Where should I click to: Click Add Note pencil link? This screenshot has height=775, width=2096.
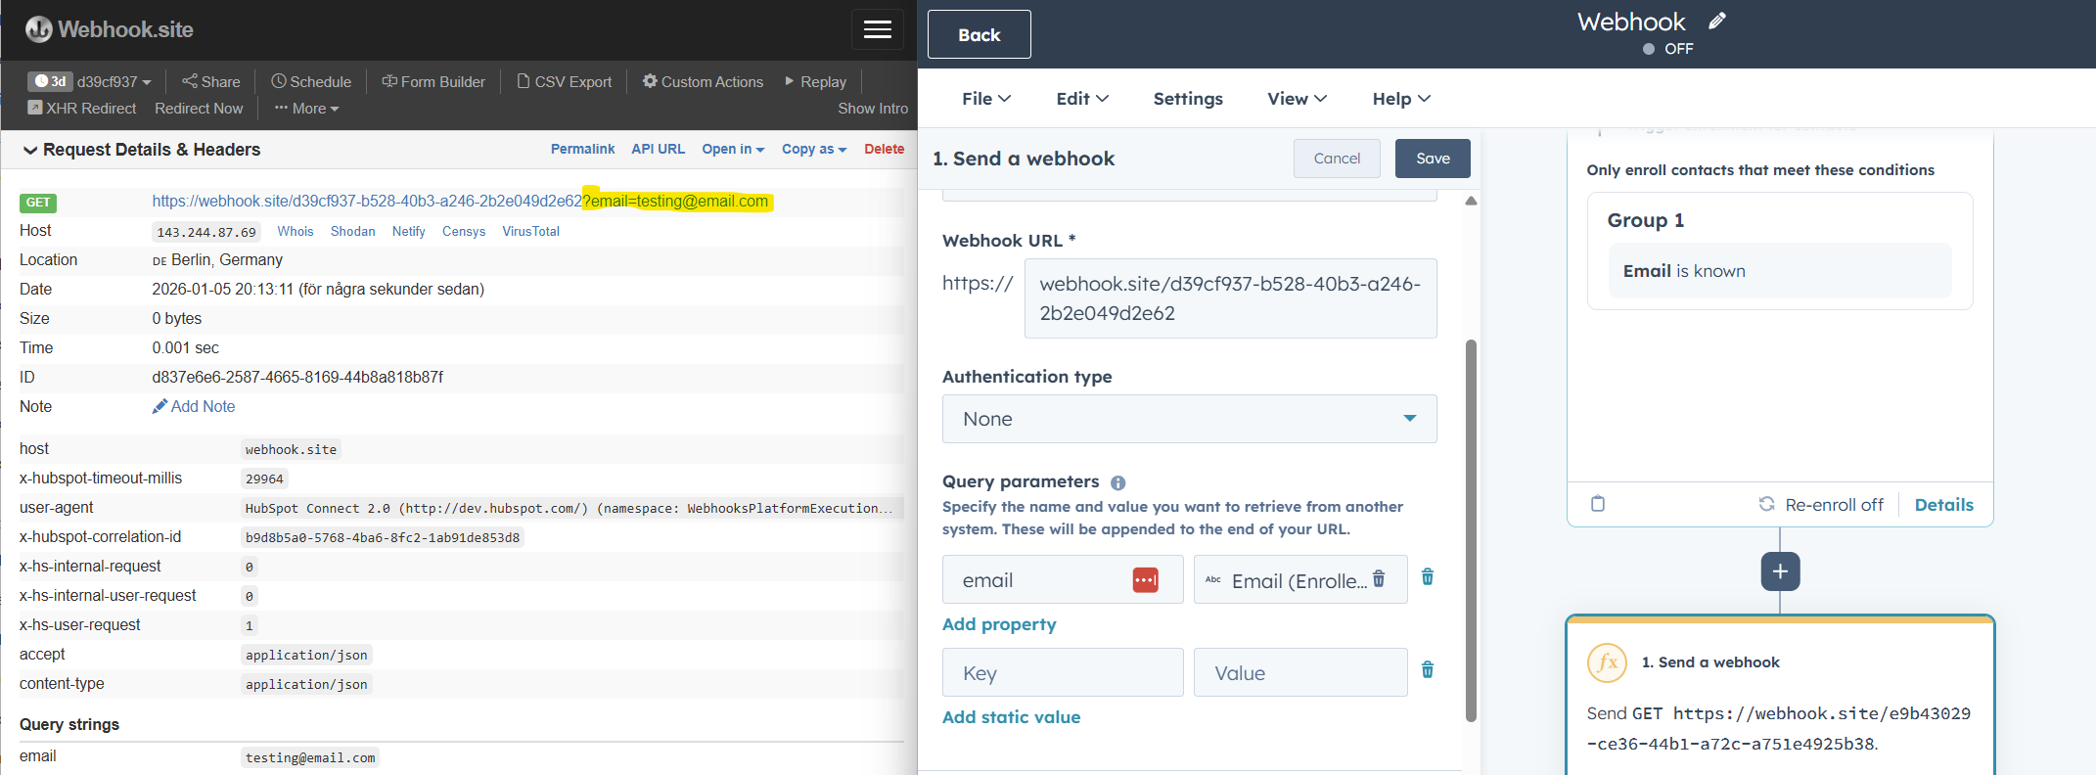click(194, 406)
